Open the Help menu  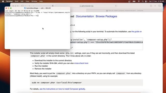pos(41,1)
